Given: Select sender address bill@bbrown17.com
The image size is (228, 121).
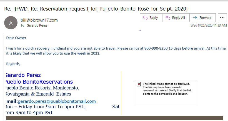Looking at the screenshot, I should (x=39, y=20).
